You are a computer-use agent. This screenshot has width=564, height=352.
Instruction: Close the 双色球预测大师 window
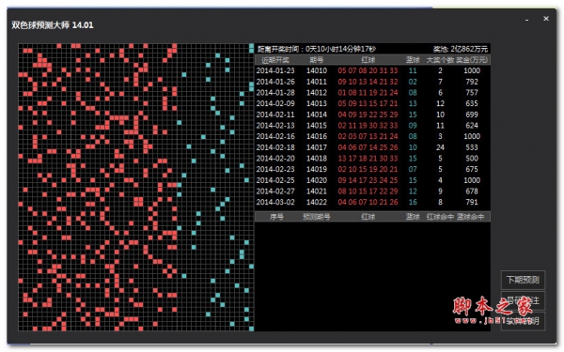pyautogui.click(x=546, y=19)
